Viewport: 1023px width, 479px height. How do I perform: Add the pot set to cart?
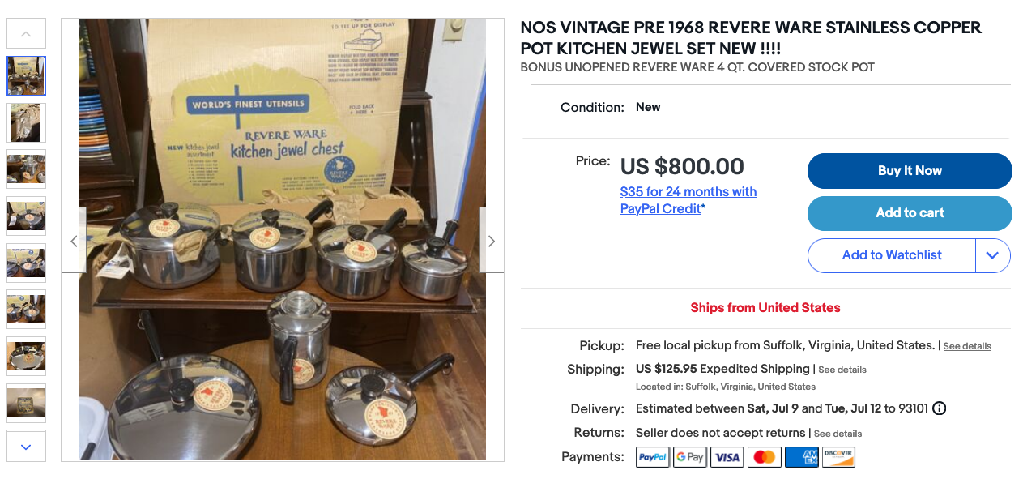point(909,213)
